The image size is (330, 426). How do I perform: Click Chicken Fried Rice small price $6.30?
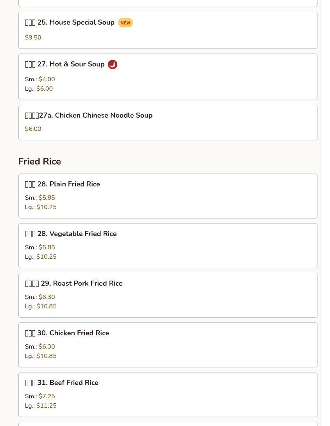point(47,346)
